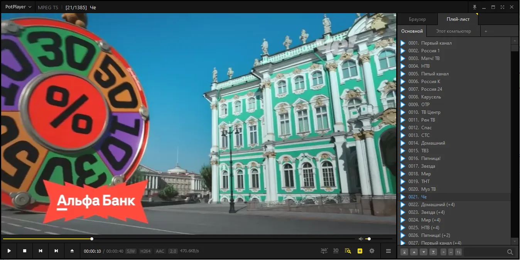The image size is (520, 260).
Task: Click play icon beside 0011. Рен ТВ
Action: [x=403, y=120]
